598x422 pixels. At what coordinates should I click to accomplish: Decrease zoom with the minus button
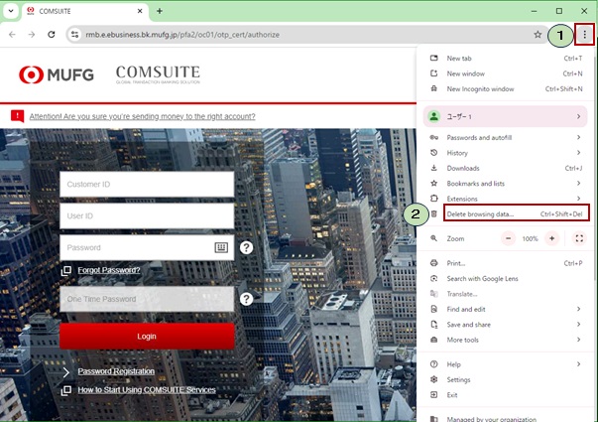tap(508, 238)
